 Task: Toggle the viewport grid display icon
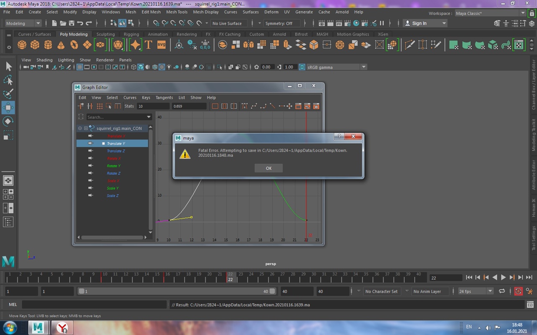tap(80, 67)
